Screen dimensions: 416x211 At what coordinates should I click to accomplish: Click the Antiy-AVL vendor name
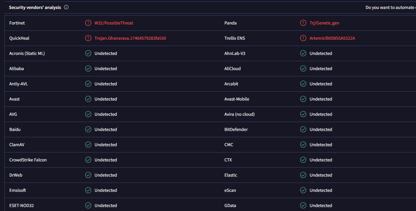point(19,84)
